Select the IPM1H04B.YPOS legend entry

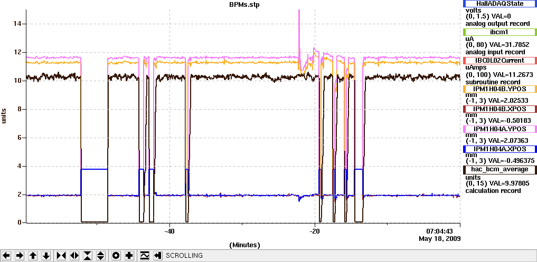click(500, 89)
